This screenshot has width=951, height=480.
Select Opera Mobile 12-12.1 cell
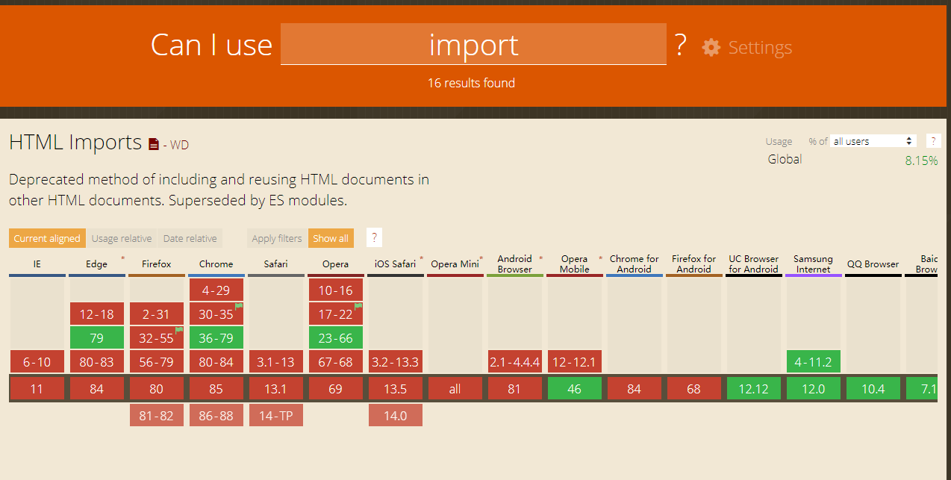575,362
